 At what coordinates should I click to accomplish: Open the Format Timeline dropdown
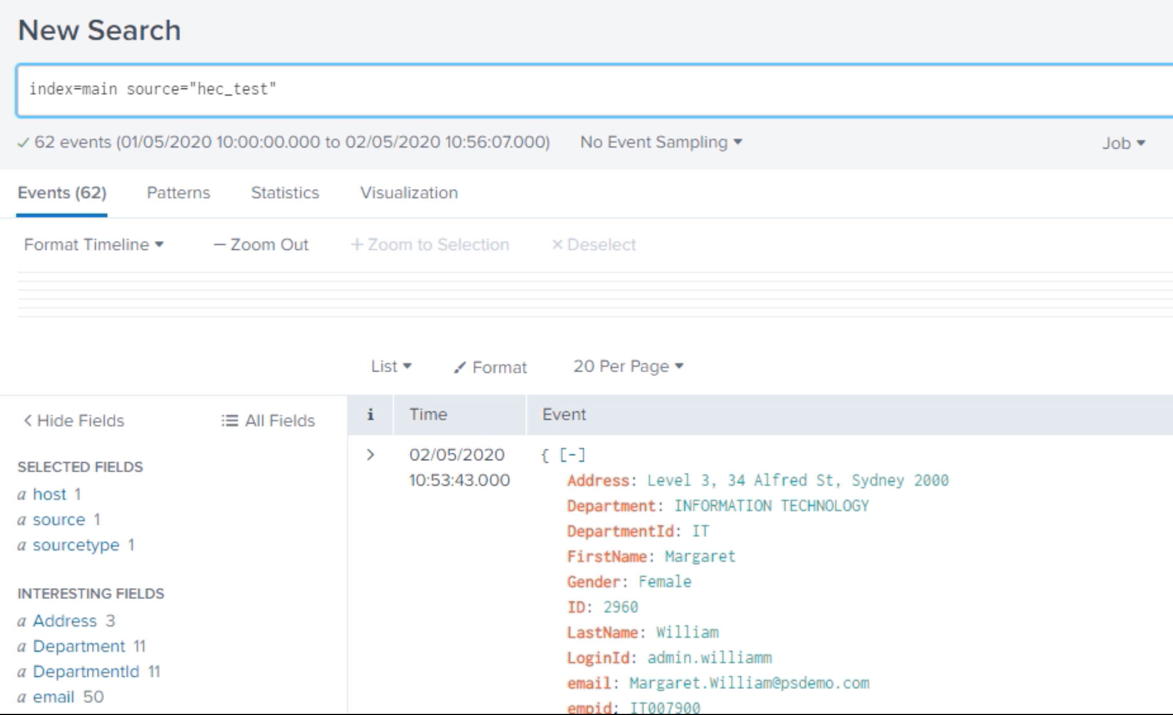click(x=94, y=245)
